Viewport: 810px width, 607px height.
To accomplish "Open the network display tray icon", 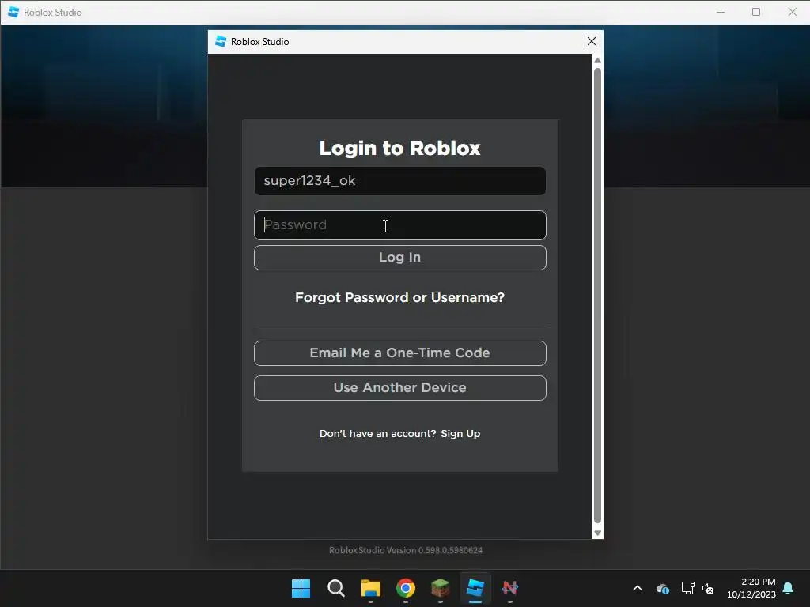I will point(687,588).
